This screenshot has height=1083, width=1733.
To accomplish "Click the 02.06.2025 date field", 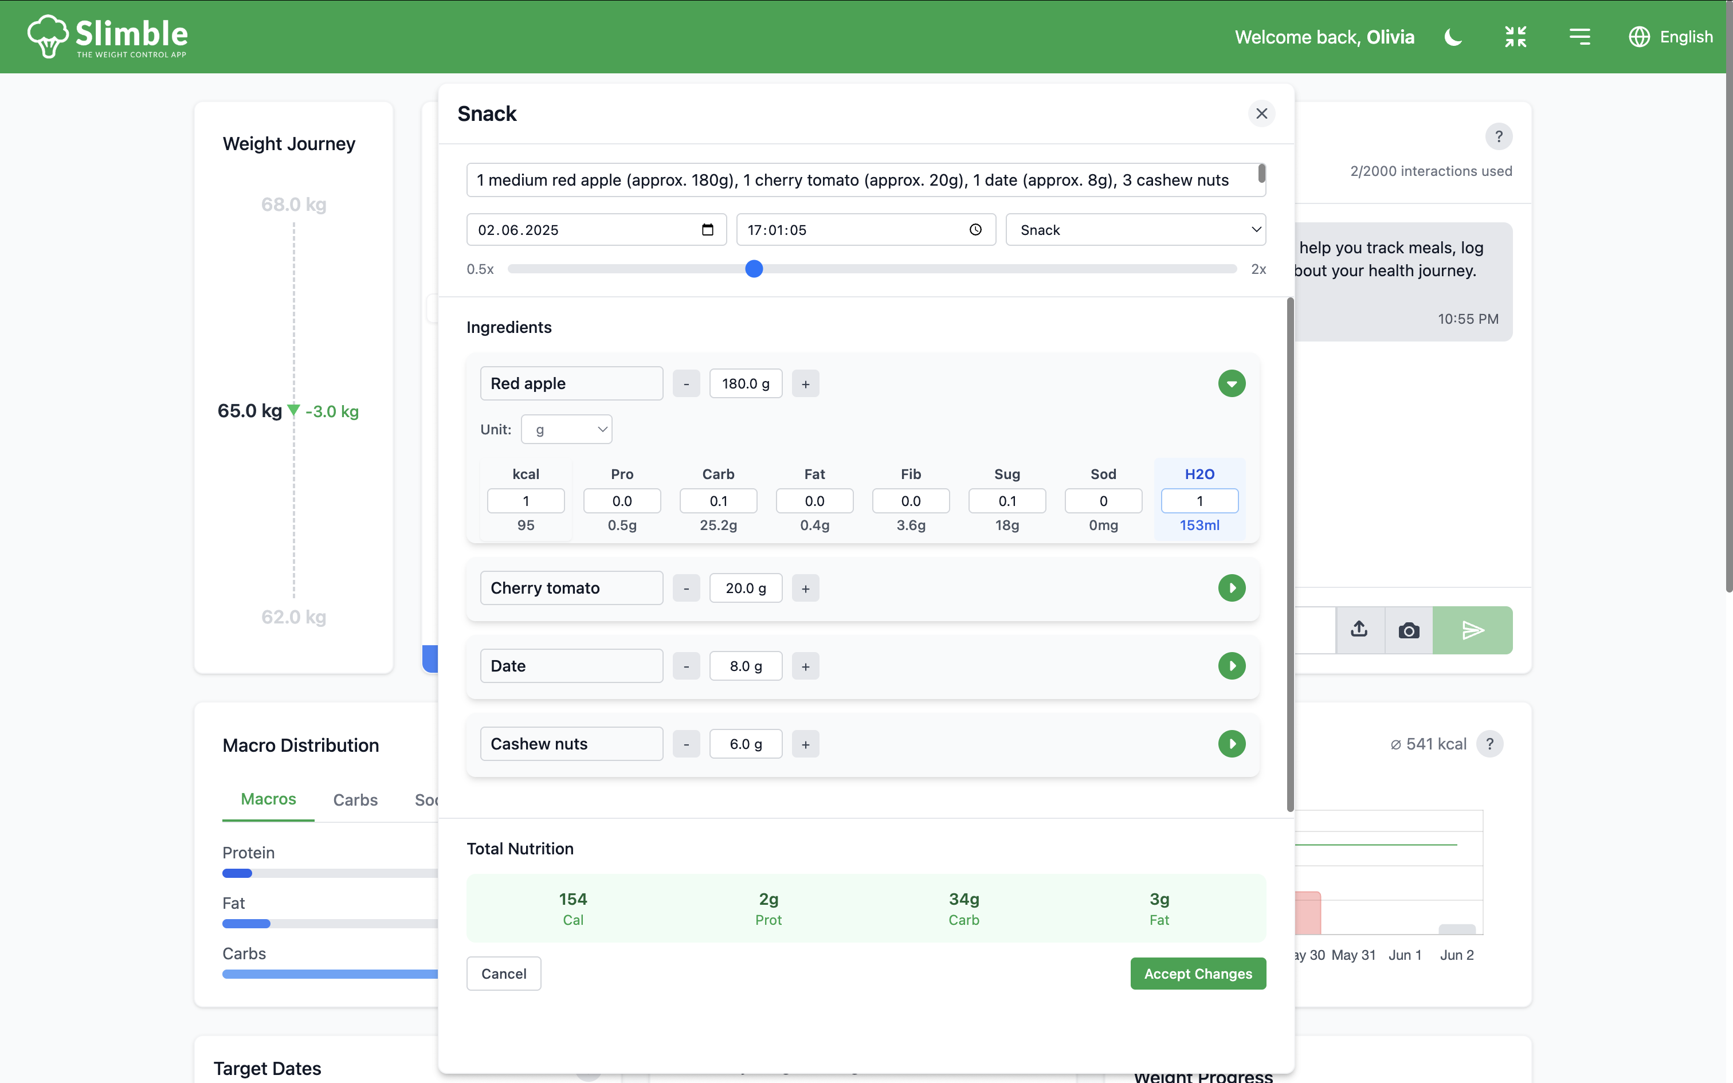I will 597,230.
